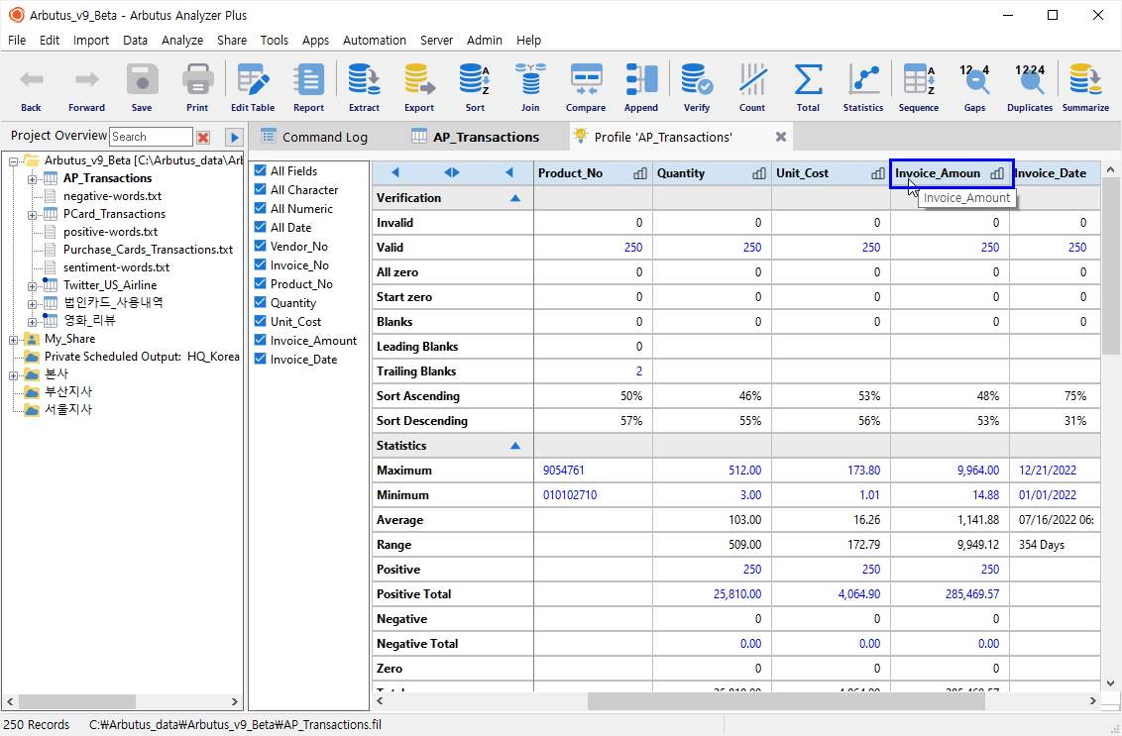Open the Analyze menu
1122x736 pixels.
181,40
